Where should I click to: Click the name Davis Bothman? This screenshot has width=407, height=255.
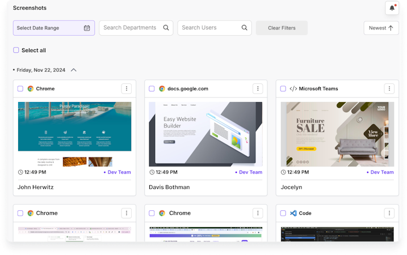[x=169, y=187]
